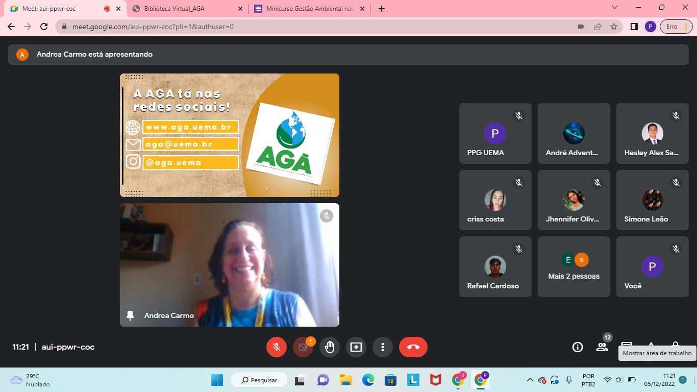697x392 pixels.
Task: Open the Chrome tab search chevron
Action: 615,8
